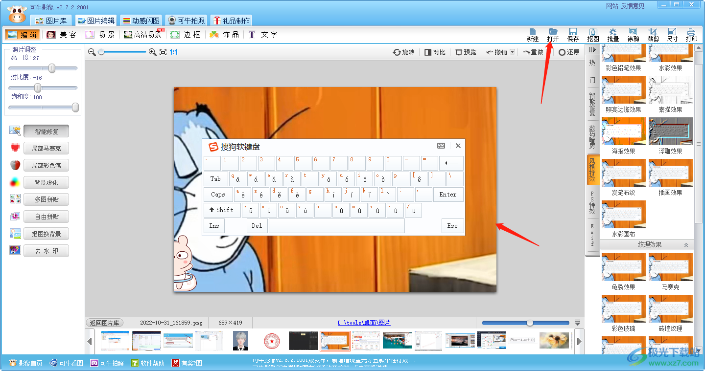Zoom in with the plus magnifier icon
Viewport: 705px width, 371px height.
click(153, 52)
